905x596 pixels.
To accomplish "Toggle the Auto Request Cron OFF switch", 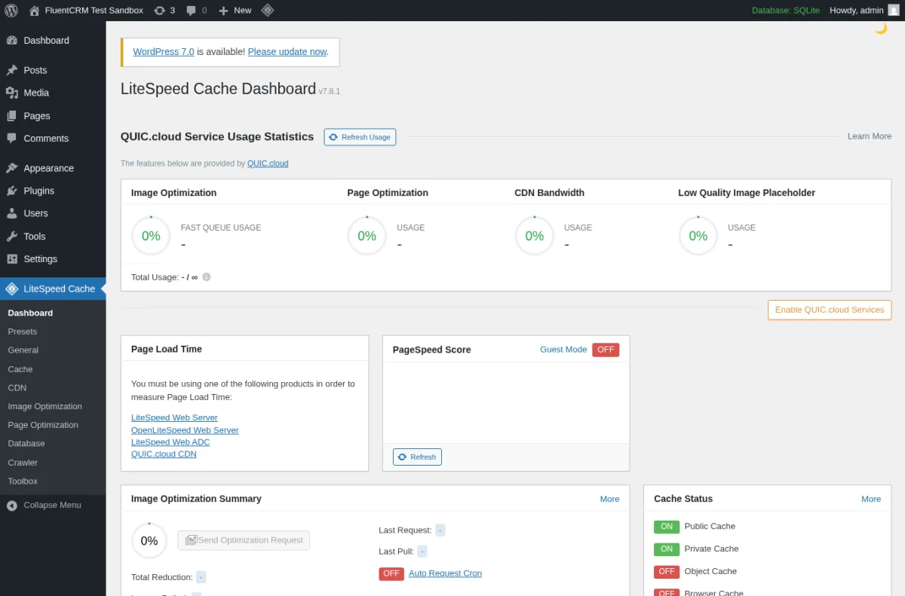I will (391, 573).
